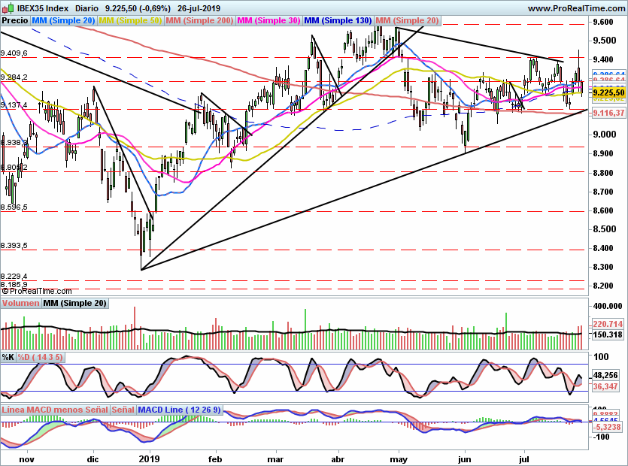This screenshot has height=466, width=628.
Task: Click the dic label on time axis
Action: coord(93,458)
